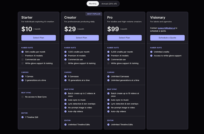Click Schedule a Quote button

tap(167, 38)
